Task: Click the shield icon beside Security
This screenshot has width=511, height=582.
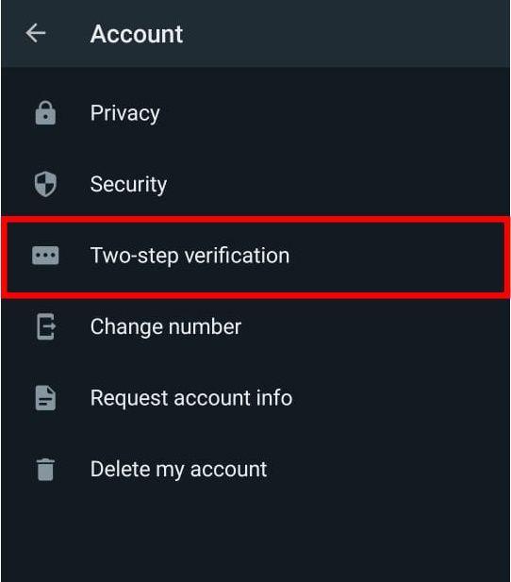Action: pos(45,184)
